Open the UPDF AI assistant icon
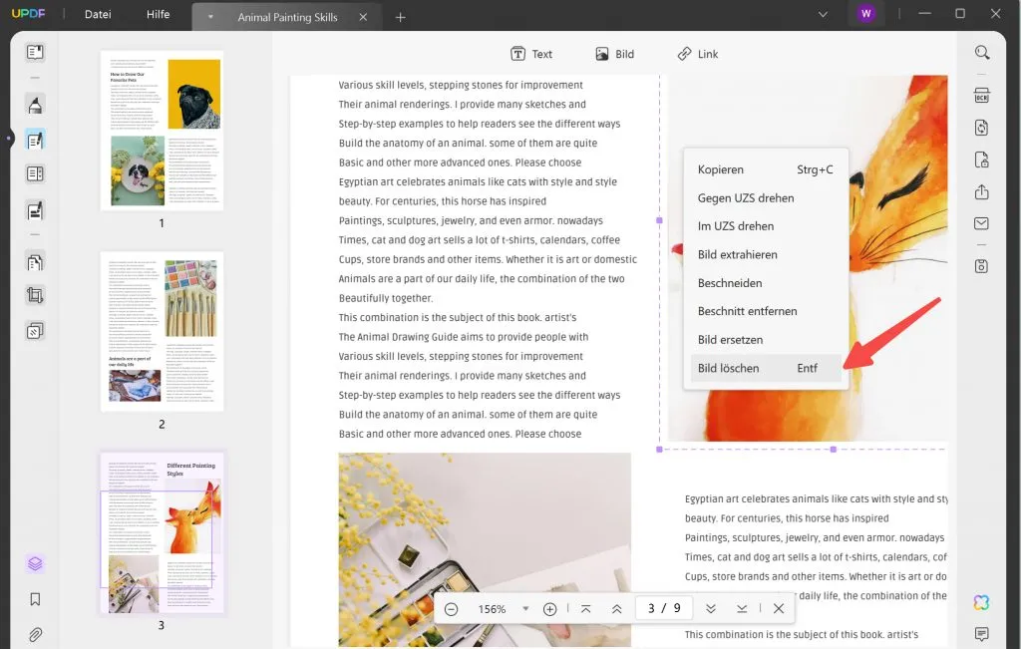1021x649 pixels. coord(982,603)
